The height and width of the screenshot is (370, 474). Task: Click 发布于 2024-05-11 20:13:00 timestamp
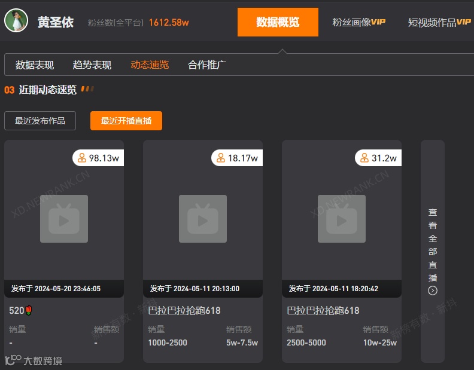tap(195, 289)
